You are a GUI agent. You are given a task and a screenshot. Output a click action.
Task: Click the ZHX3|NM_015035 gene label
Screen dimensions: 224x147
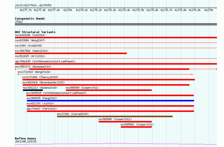(26, 141)
